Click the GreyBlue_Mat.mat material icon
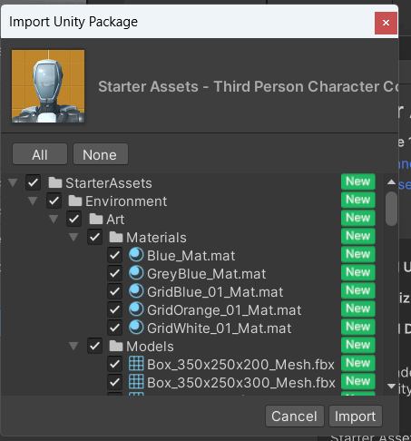Image resolution: width=411 pixels, height=441 pixels. pyautogui.click(x=136, y=273)
